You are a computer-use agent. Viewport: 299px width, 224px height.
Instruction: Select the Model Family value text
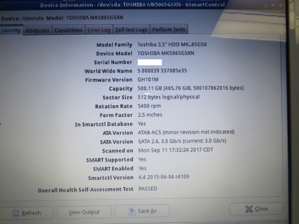point(172,44)
